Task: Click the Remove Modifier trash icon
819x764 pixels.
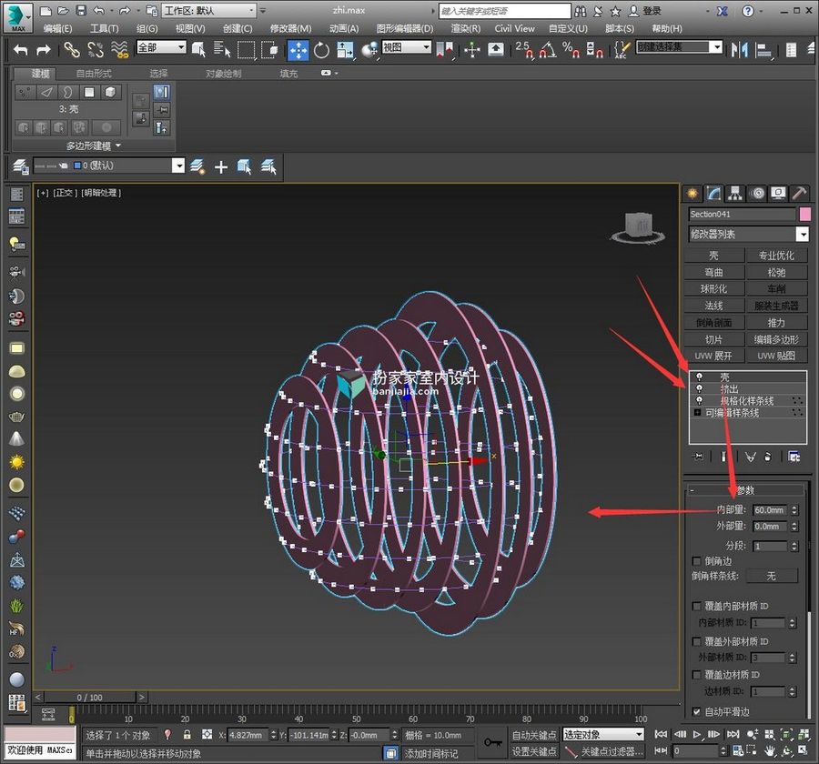Action: pos(767,457)
